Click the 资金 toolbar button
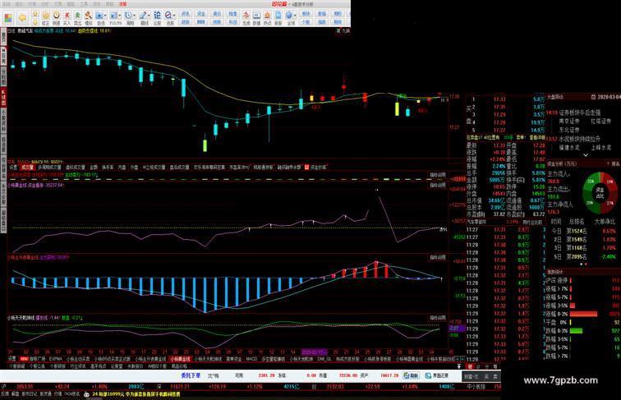Viewport: 621px width, 400px height. 201,14
